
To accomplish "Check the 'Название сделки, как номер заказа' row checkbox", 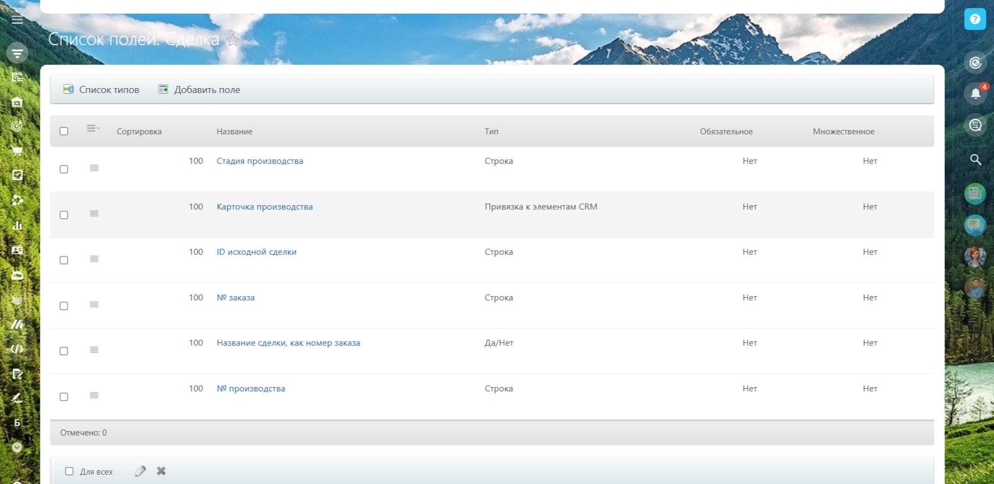I will 64,351.
